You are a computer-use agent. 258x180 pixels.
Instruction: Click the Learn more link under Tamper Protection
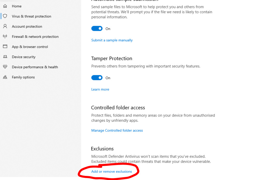pyautogui.click(x=100, y=89)
